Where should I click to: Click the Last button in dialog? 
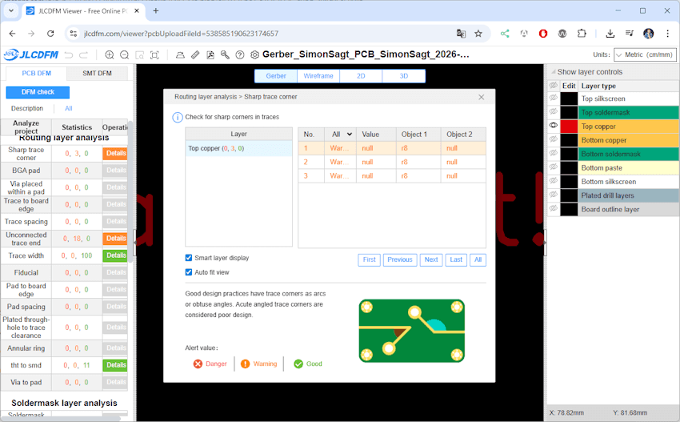(456, 259)
